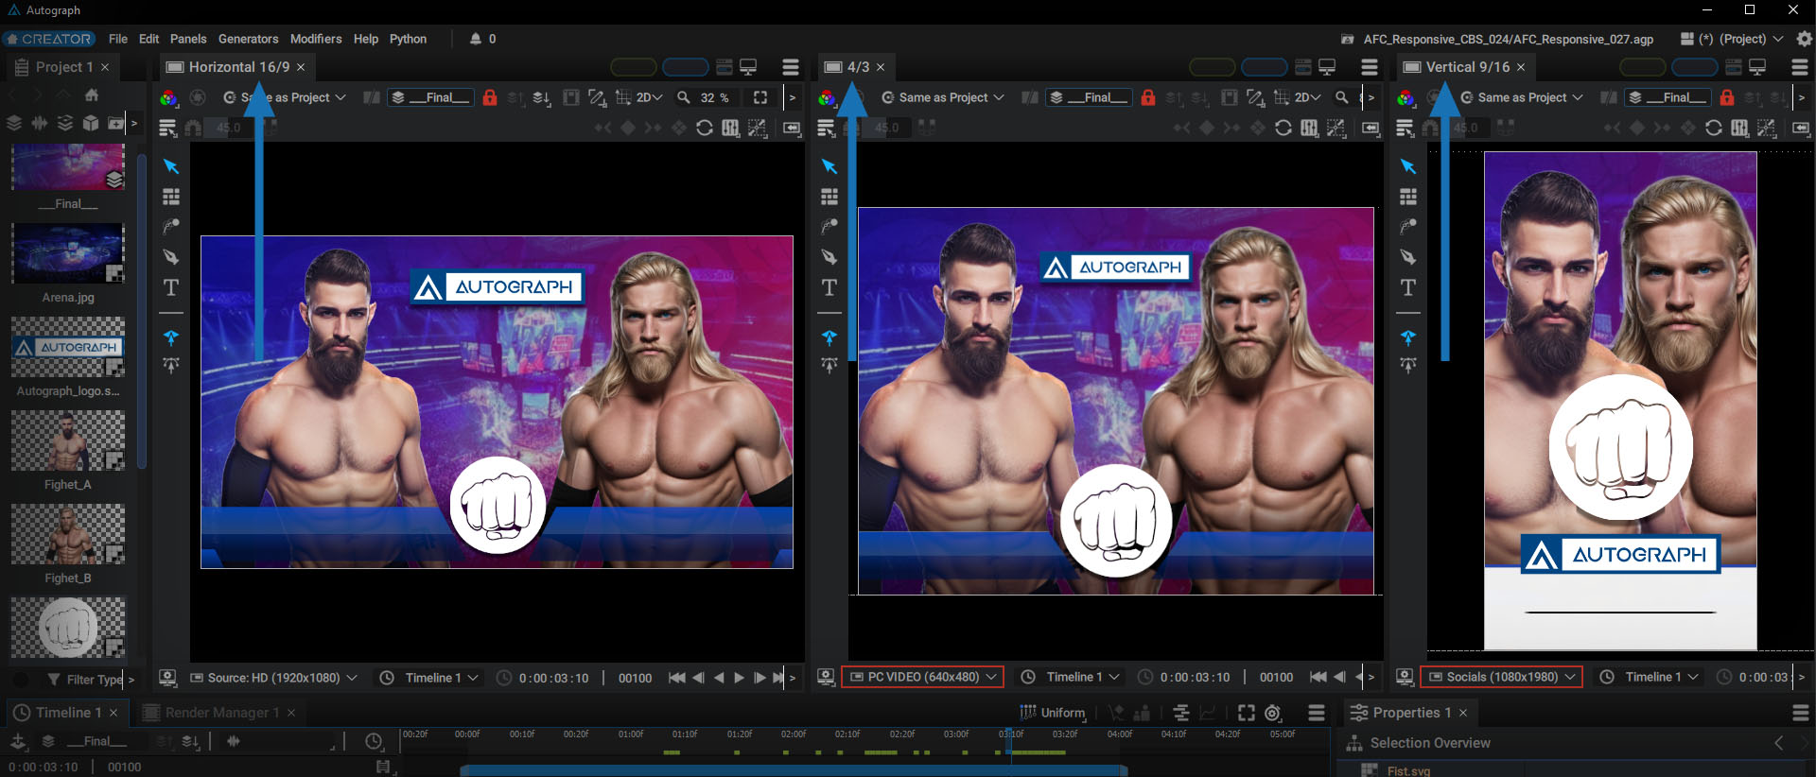
Task: Select the grid layout tool in Vertical 9/16 viewer
Action: click(1408, 197)
